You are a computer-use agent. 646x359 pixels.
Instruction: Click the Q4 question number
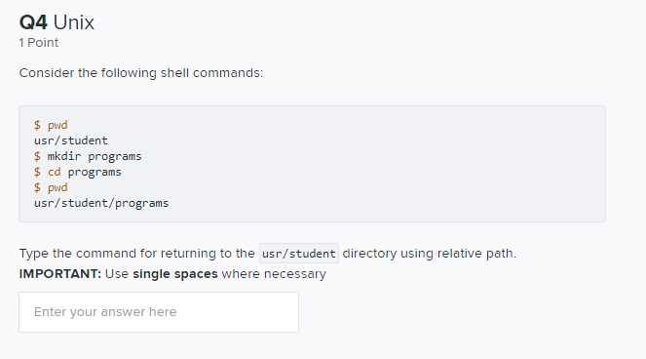tap(33, 22)
